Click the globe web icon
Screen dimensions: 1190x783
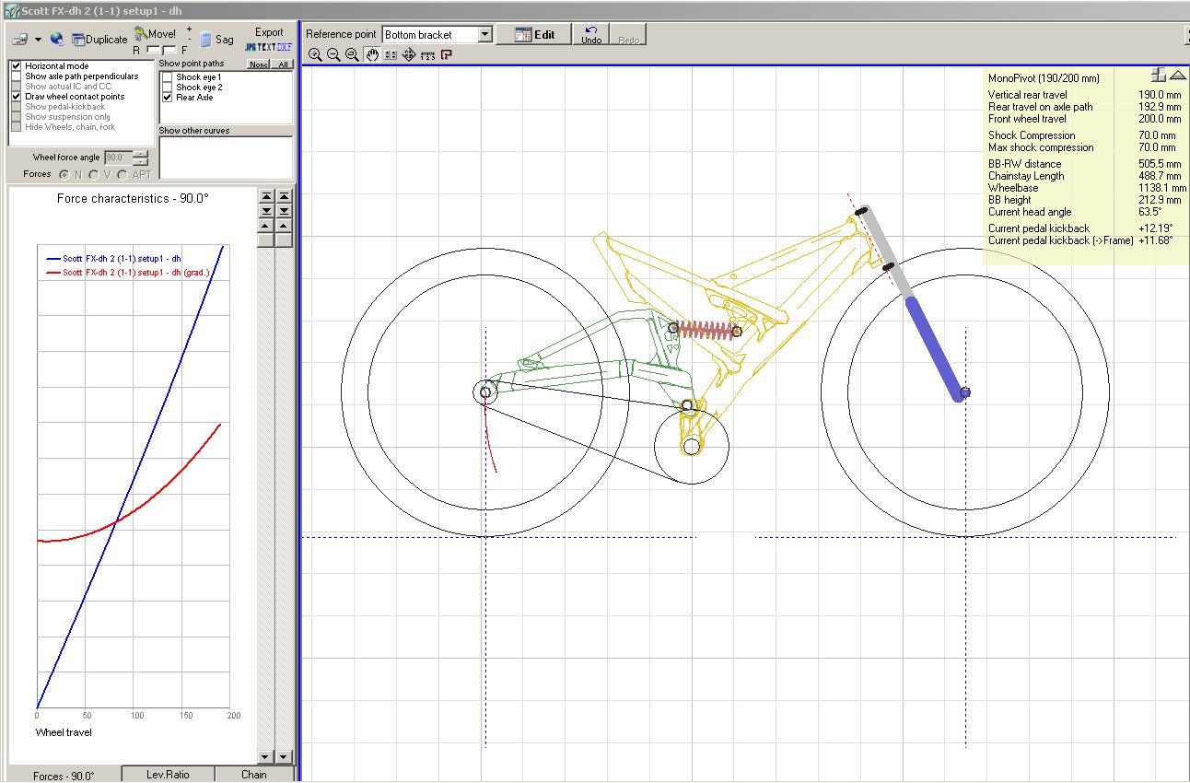click(57, 39)
